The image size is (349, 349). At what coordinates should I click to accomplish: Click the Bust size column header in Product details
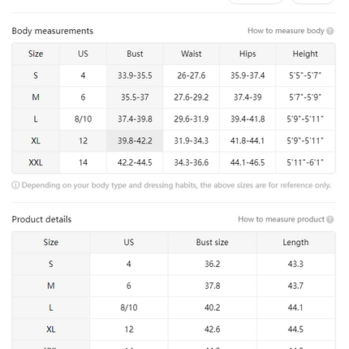[x=212, y=243]
